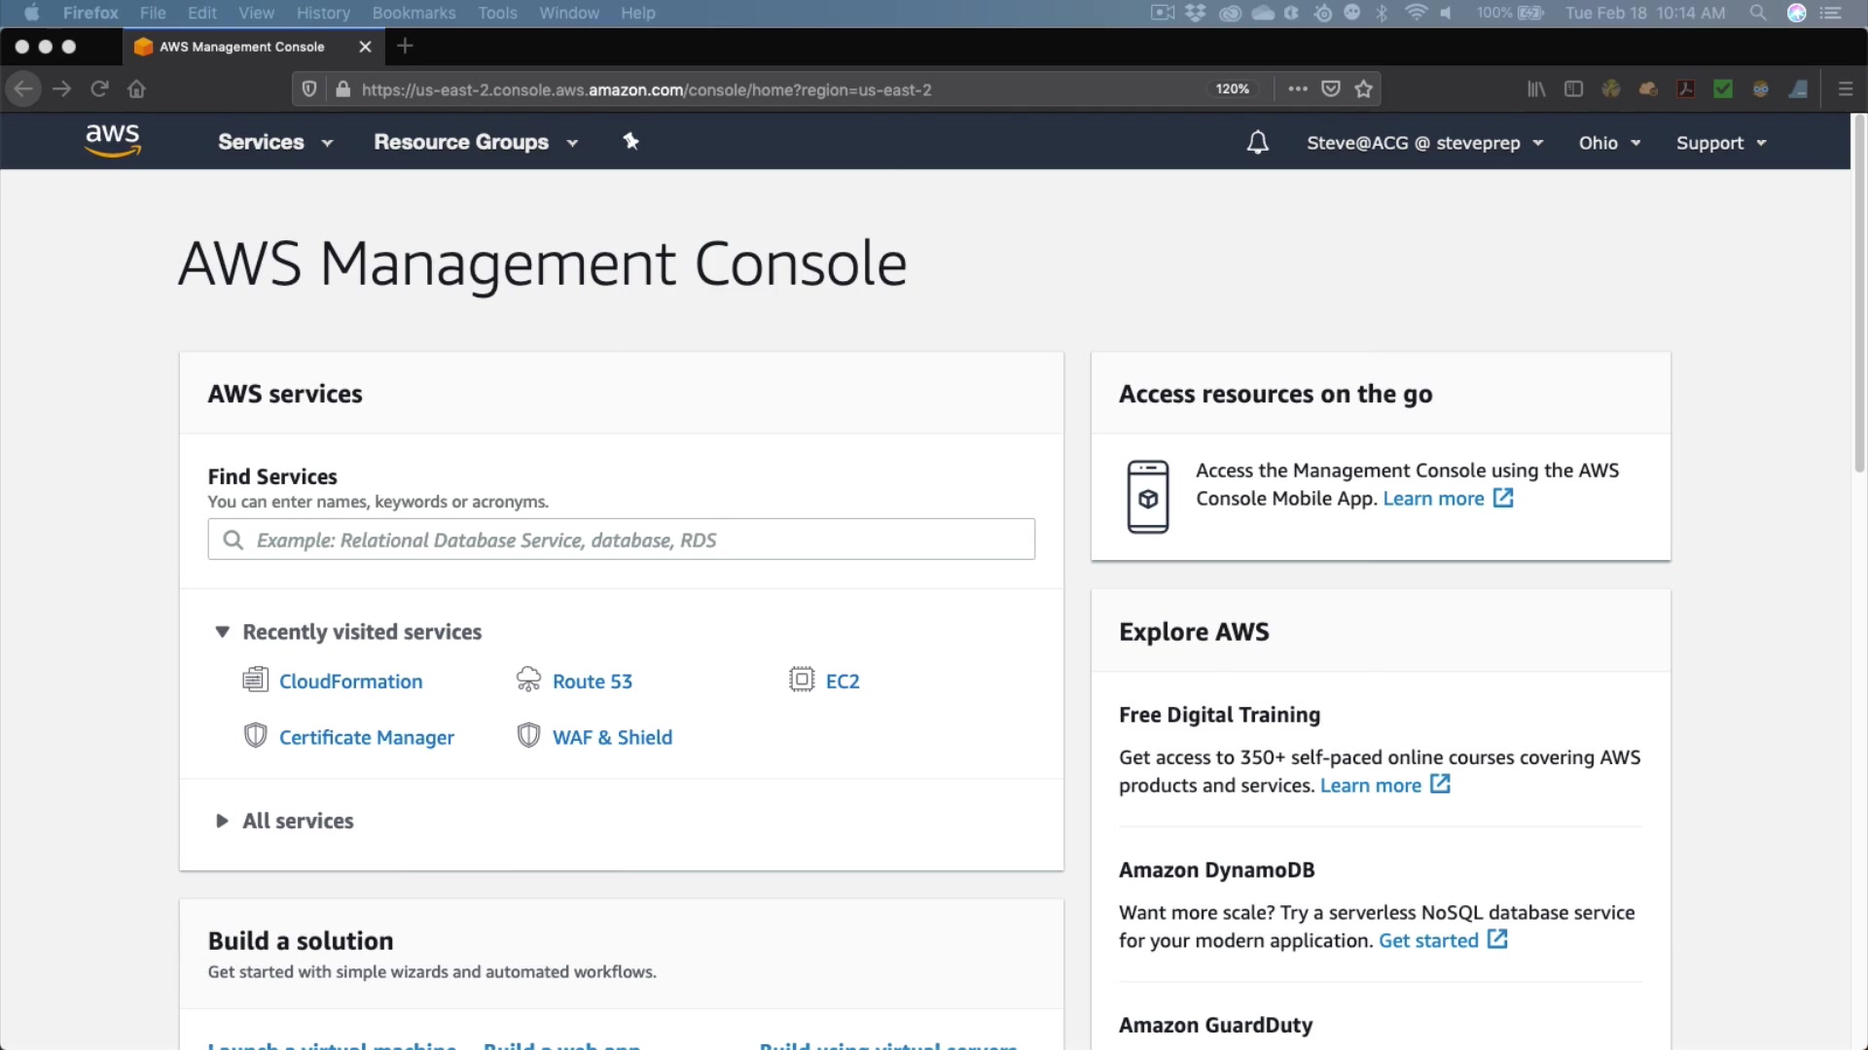Open the WAF & Shield link
This screenshot has height=1050, width=1868.
coord(612,737)
